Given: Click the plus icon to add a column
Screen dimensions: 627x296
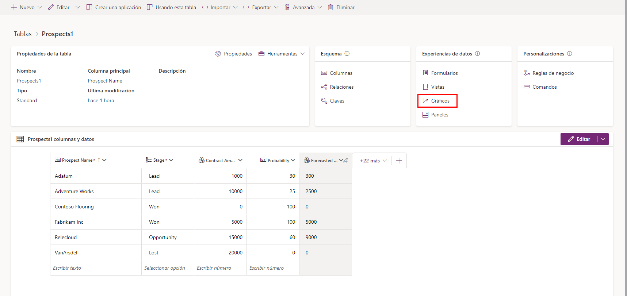Looking at the screenshot, I should point(399,161).
